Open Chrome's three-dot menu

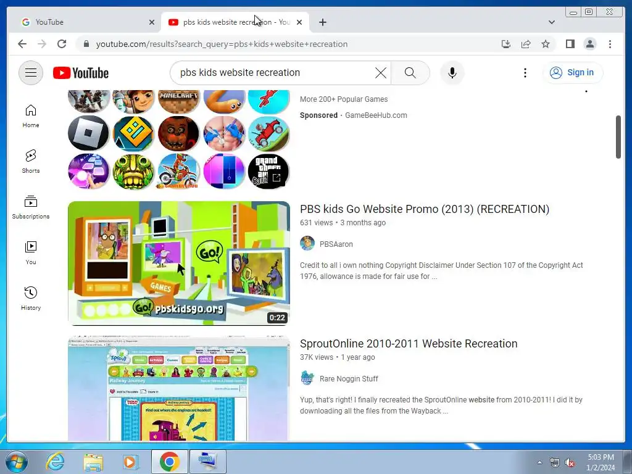[610, 44]
